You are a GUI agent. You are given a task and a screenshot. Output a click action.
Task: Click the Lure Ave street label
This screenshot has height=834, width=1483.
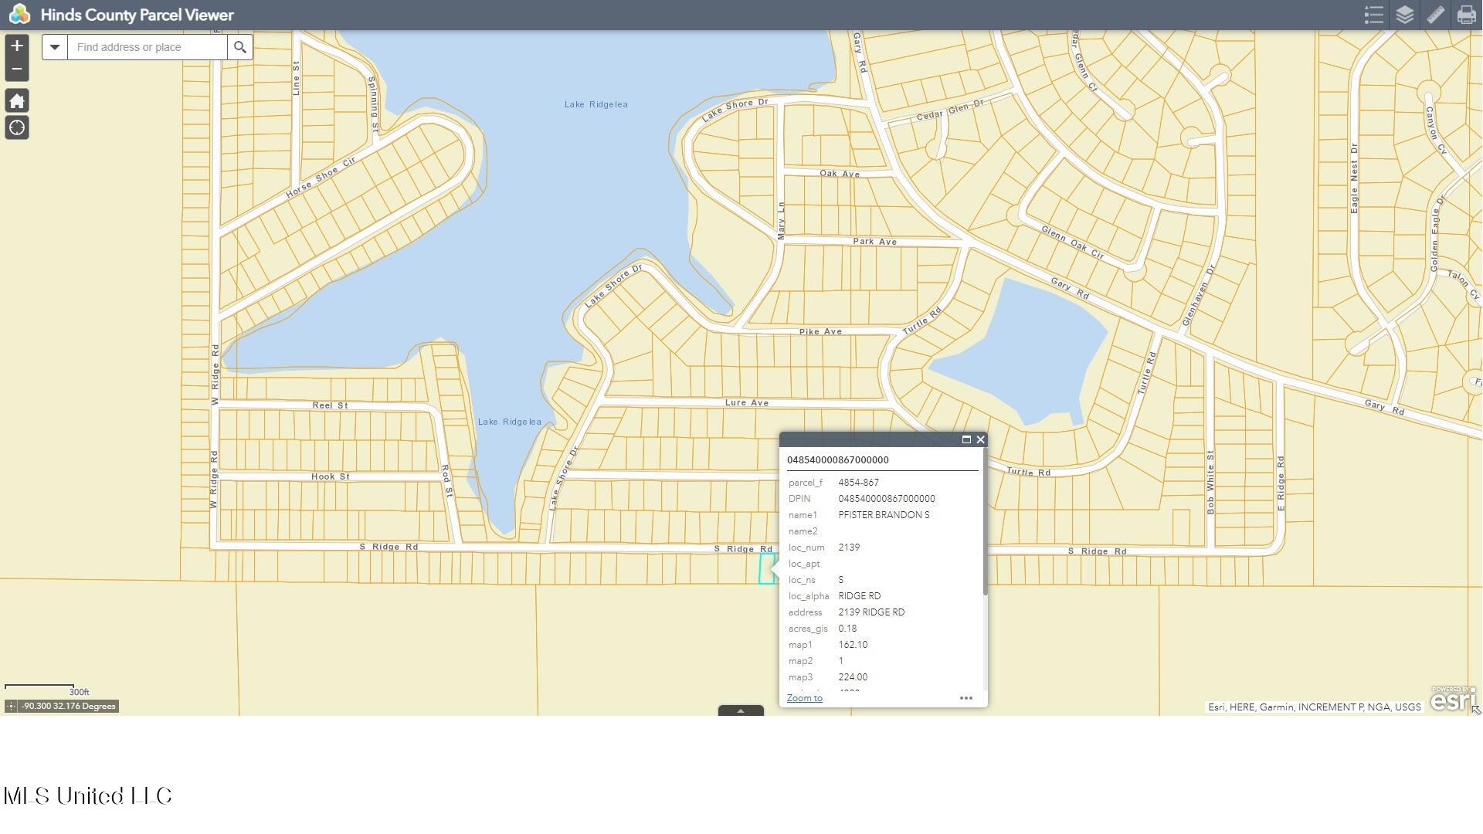pyautogui.click(x=747, y=403)
